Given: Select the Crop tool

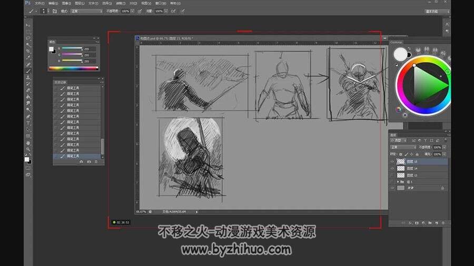Looking at the screenshot, I should 28,52.
